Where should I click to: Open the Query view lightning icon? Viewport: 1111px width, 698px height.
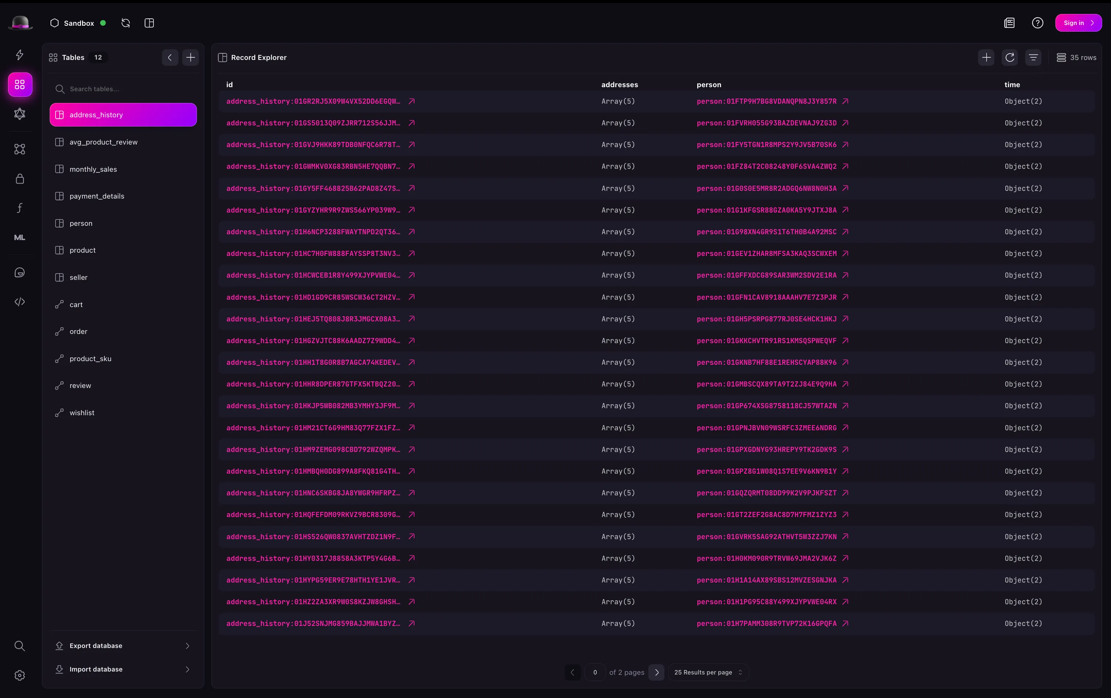20,55
